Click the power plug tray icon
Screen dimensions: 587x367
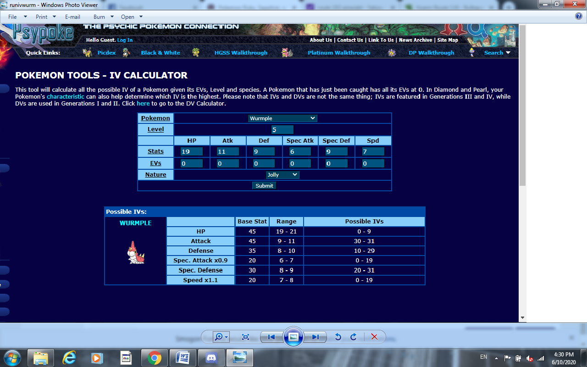tap(519, 358)
